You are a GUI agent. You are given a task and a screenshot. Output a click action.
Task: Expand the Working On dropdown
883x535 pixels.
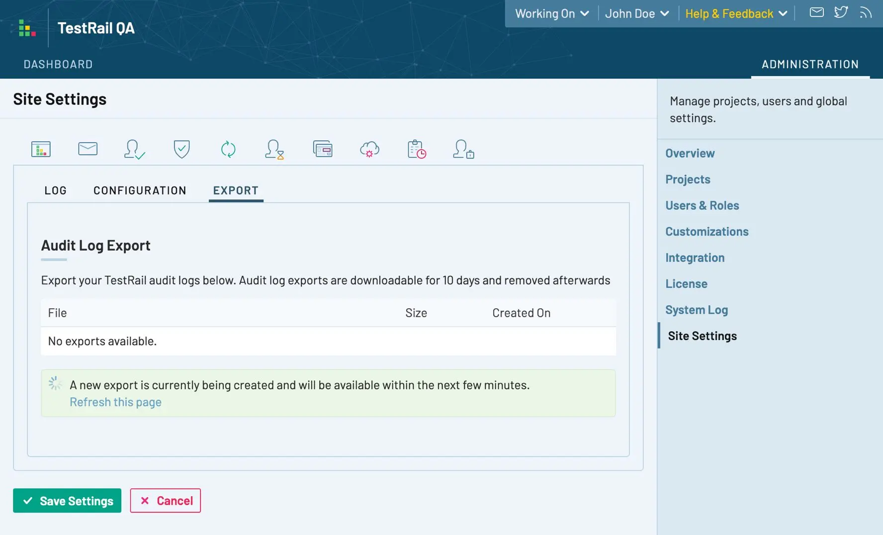[552, 13]
